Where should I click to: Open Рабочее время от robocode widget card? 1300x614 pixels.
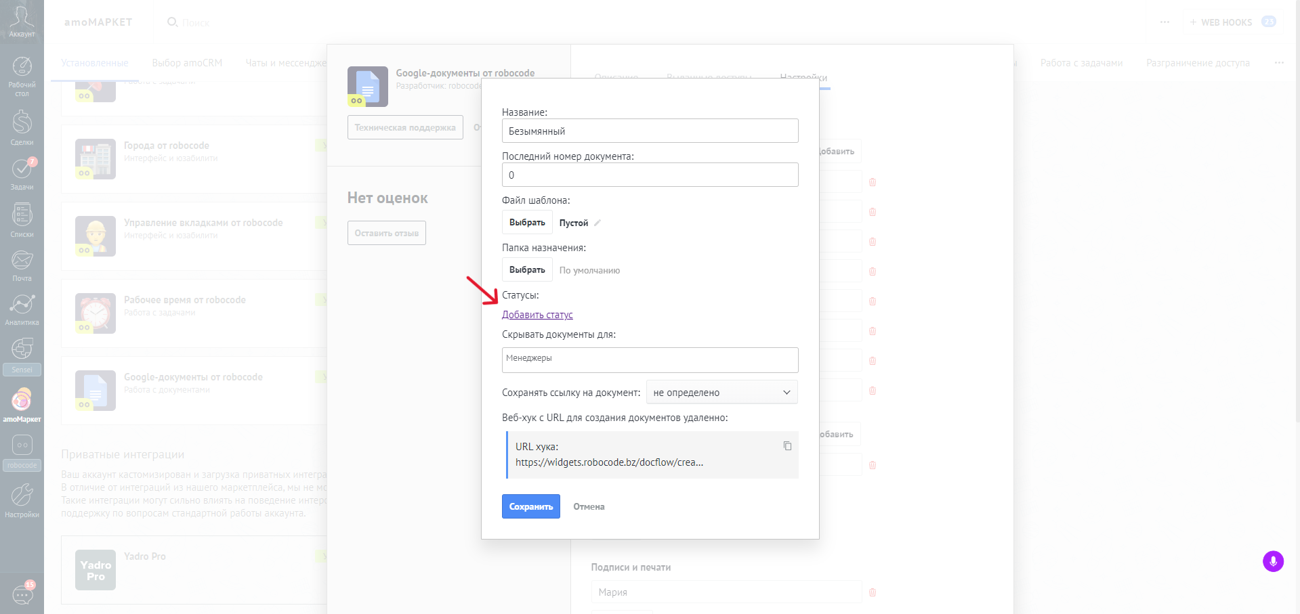[194, 313]
